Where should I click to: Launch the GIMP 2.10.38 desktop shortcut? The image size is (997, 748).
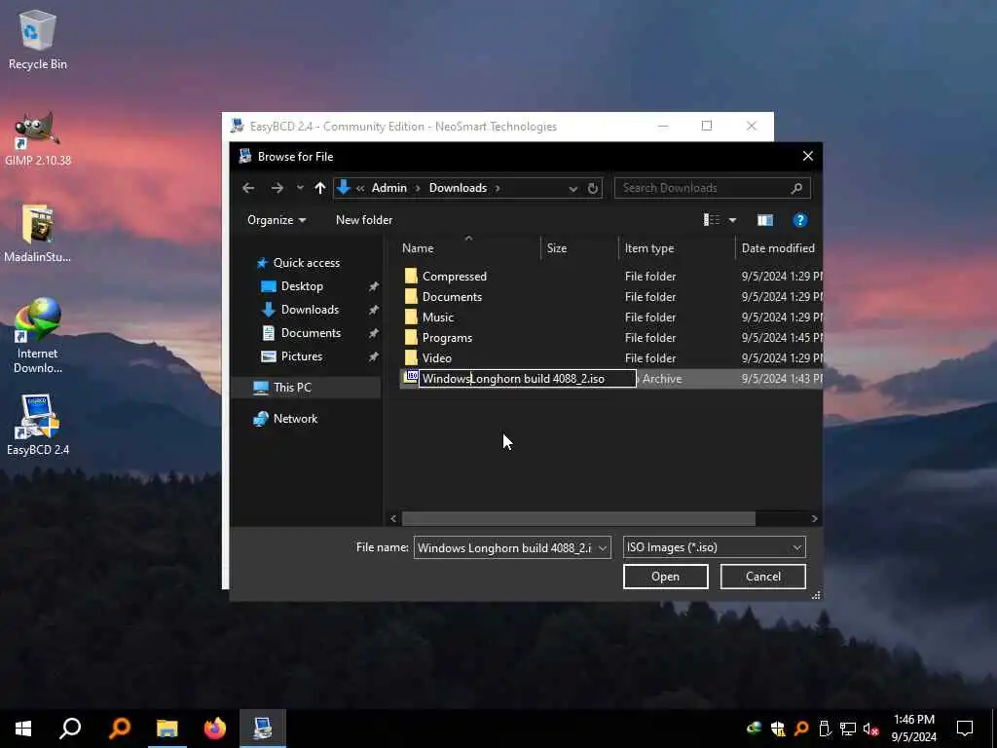click(x=37, y=138)
